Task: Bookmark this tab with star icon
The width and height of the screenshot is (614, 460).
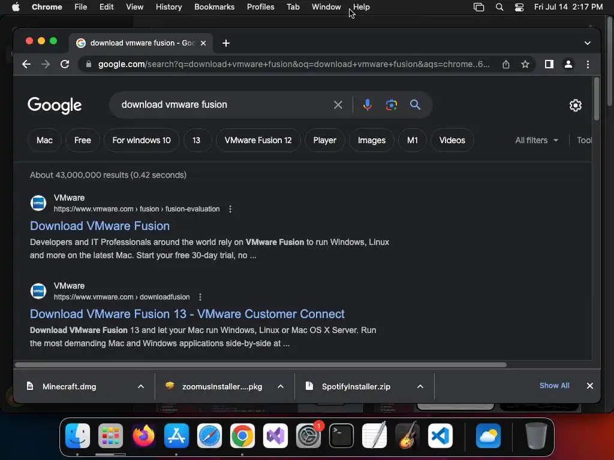Action: tap(525, 64)
